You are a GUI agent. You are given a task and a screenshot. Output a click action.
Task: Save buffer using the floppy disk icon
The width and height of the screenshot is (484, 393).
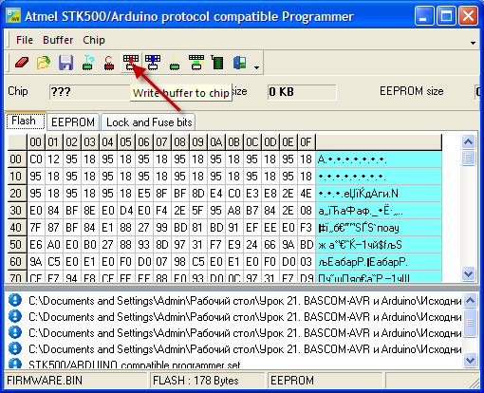65,63
